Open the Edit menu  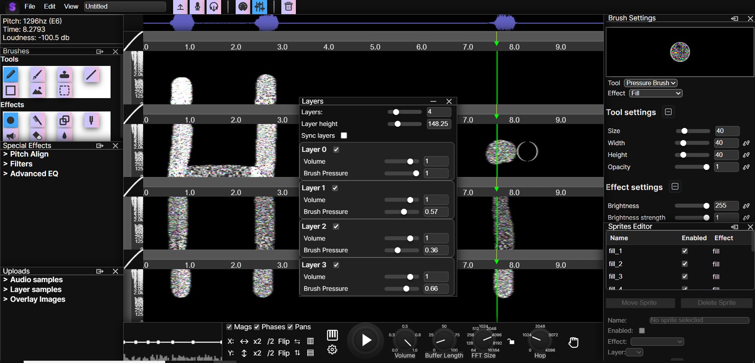coord(50,6)
